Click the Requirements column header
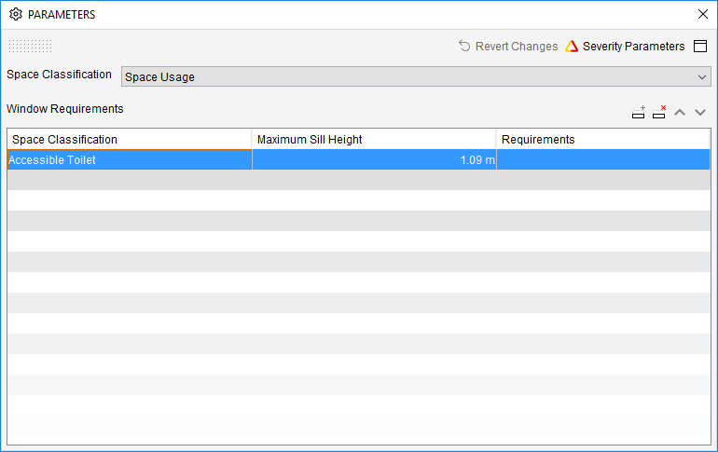Image resolution: width=718 pixels, height=452 pixels. click(603, 139)
